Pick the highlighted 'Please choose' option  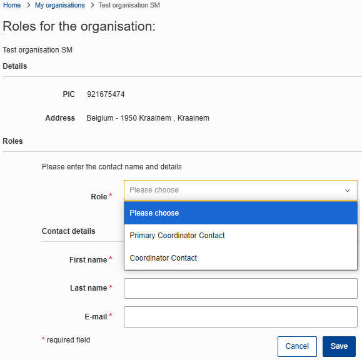click(241, 212)
